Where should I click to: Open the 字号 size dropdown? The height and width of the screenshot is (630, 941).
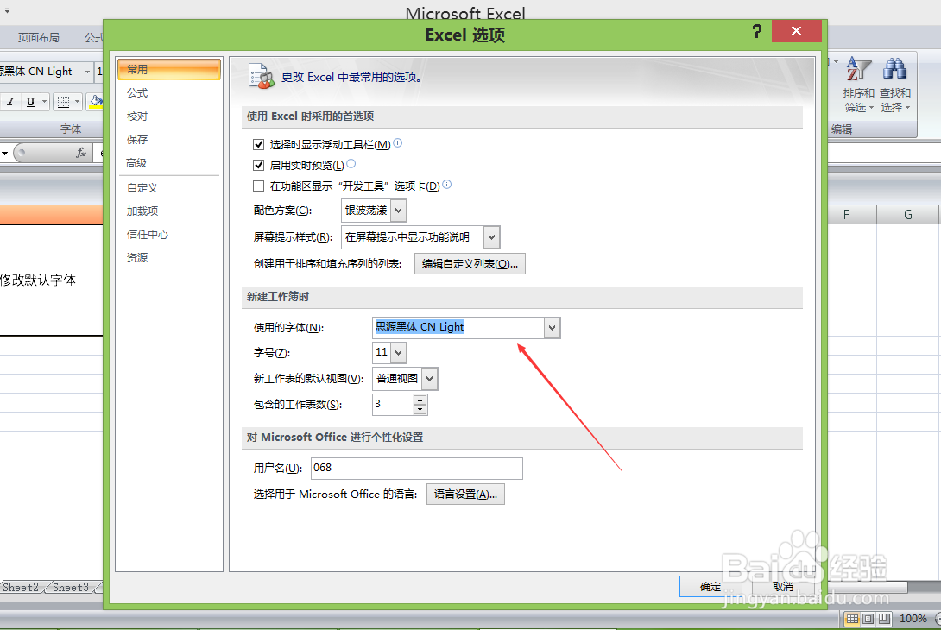tap(399, 353)
